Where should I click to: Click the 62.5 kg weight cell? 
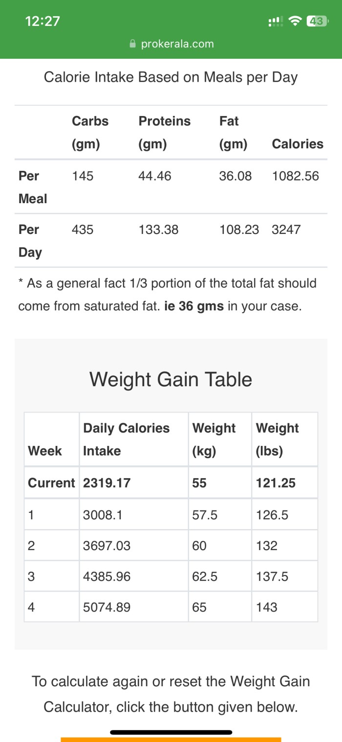click(x=205, y=577)
